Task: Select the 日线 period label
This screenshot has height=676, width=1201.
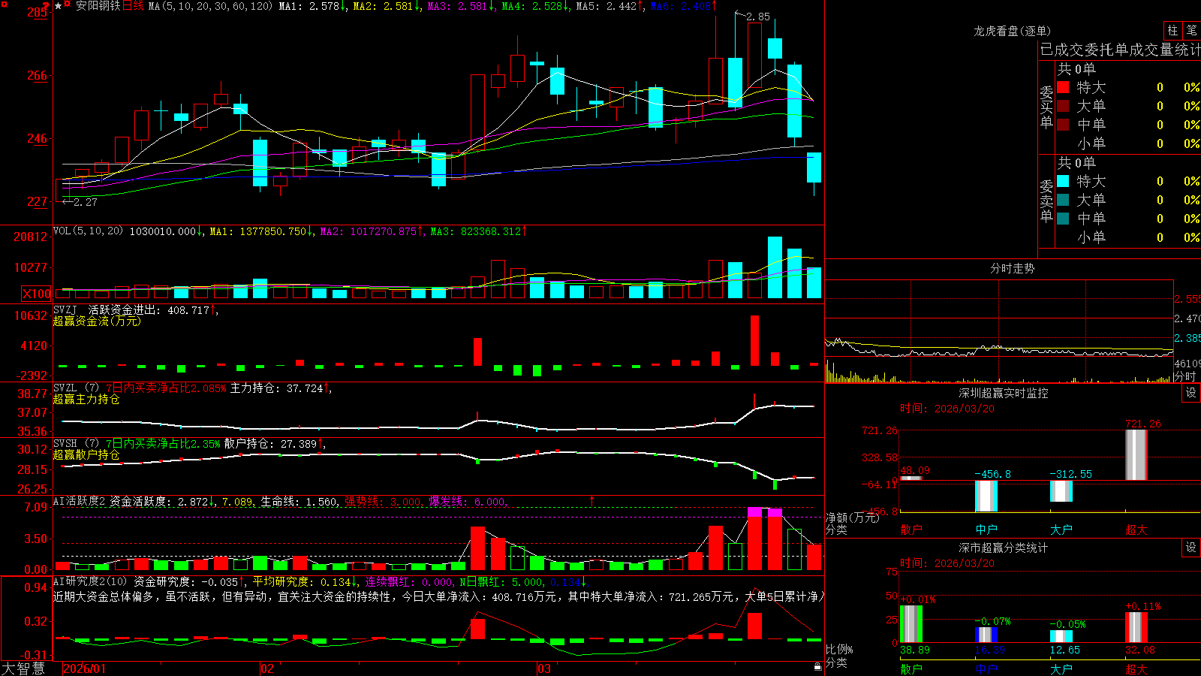Action: click(x=133, y=6)
